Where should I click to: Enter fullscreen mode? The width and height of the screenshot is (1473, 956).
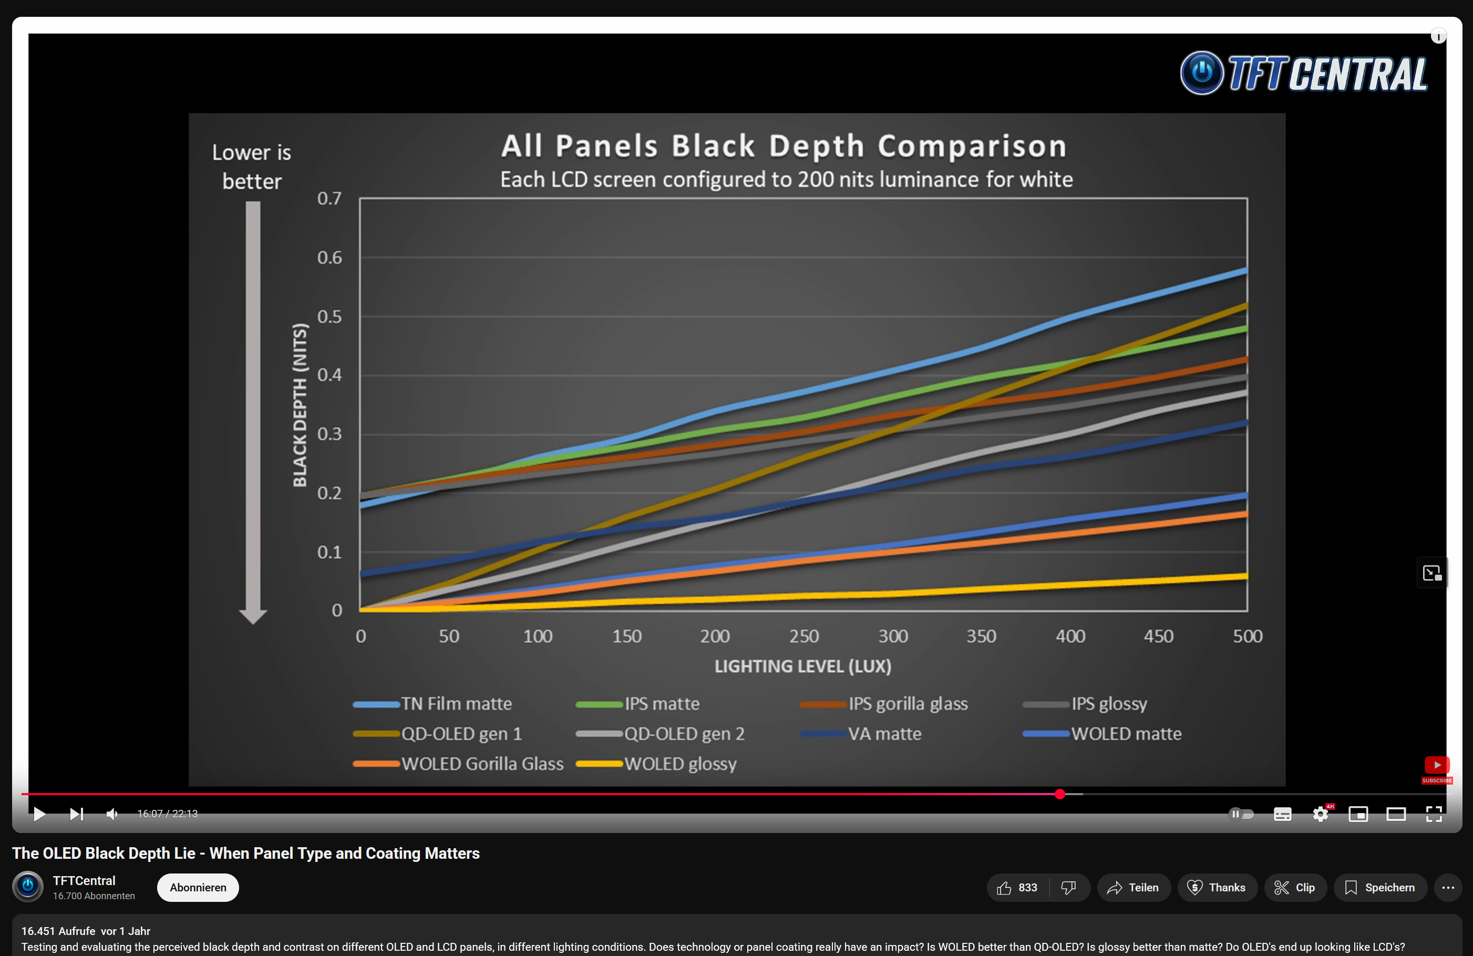[x=1434, y=814]
